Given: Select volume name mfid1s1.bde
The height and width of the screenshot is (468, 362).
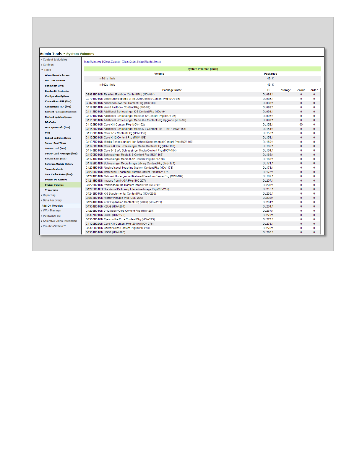Looking at the screenshot, I should pos(107,79).
